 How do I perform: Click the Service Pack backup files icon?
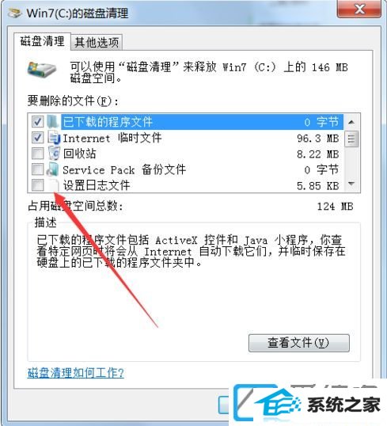(52, 169)
